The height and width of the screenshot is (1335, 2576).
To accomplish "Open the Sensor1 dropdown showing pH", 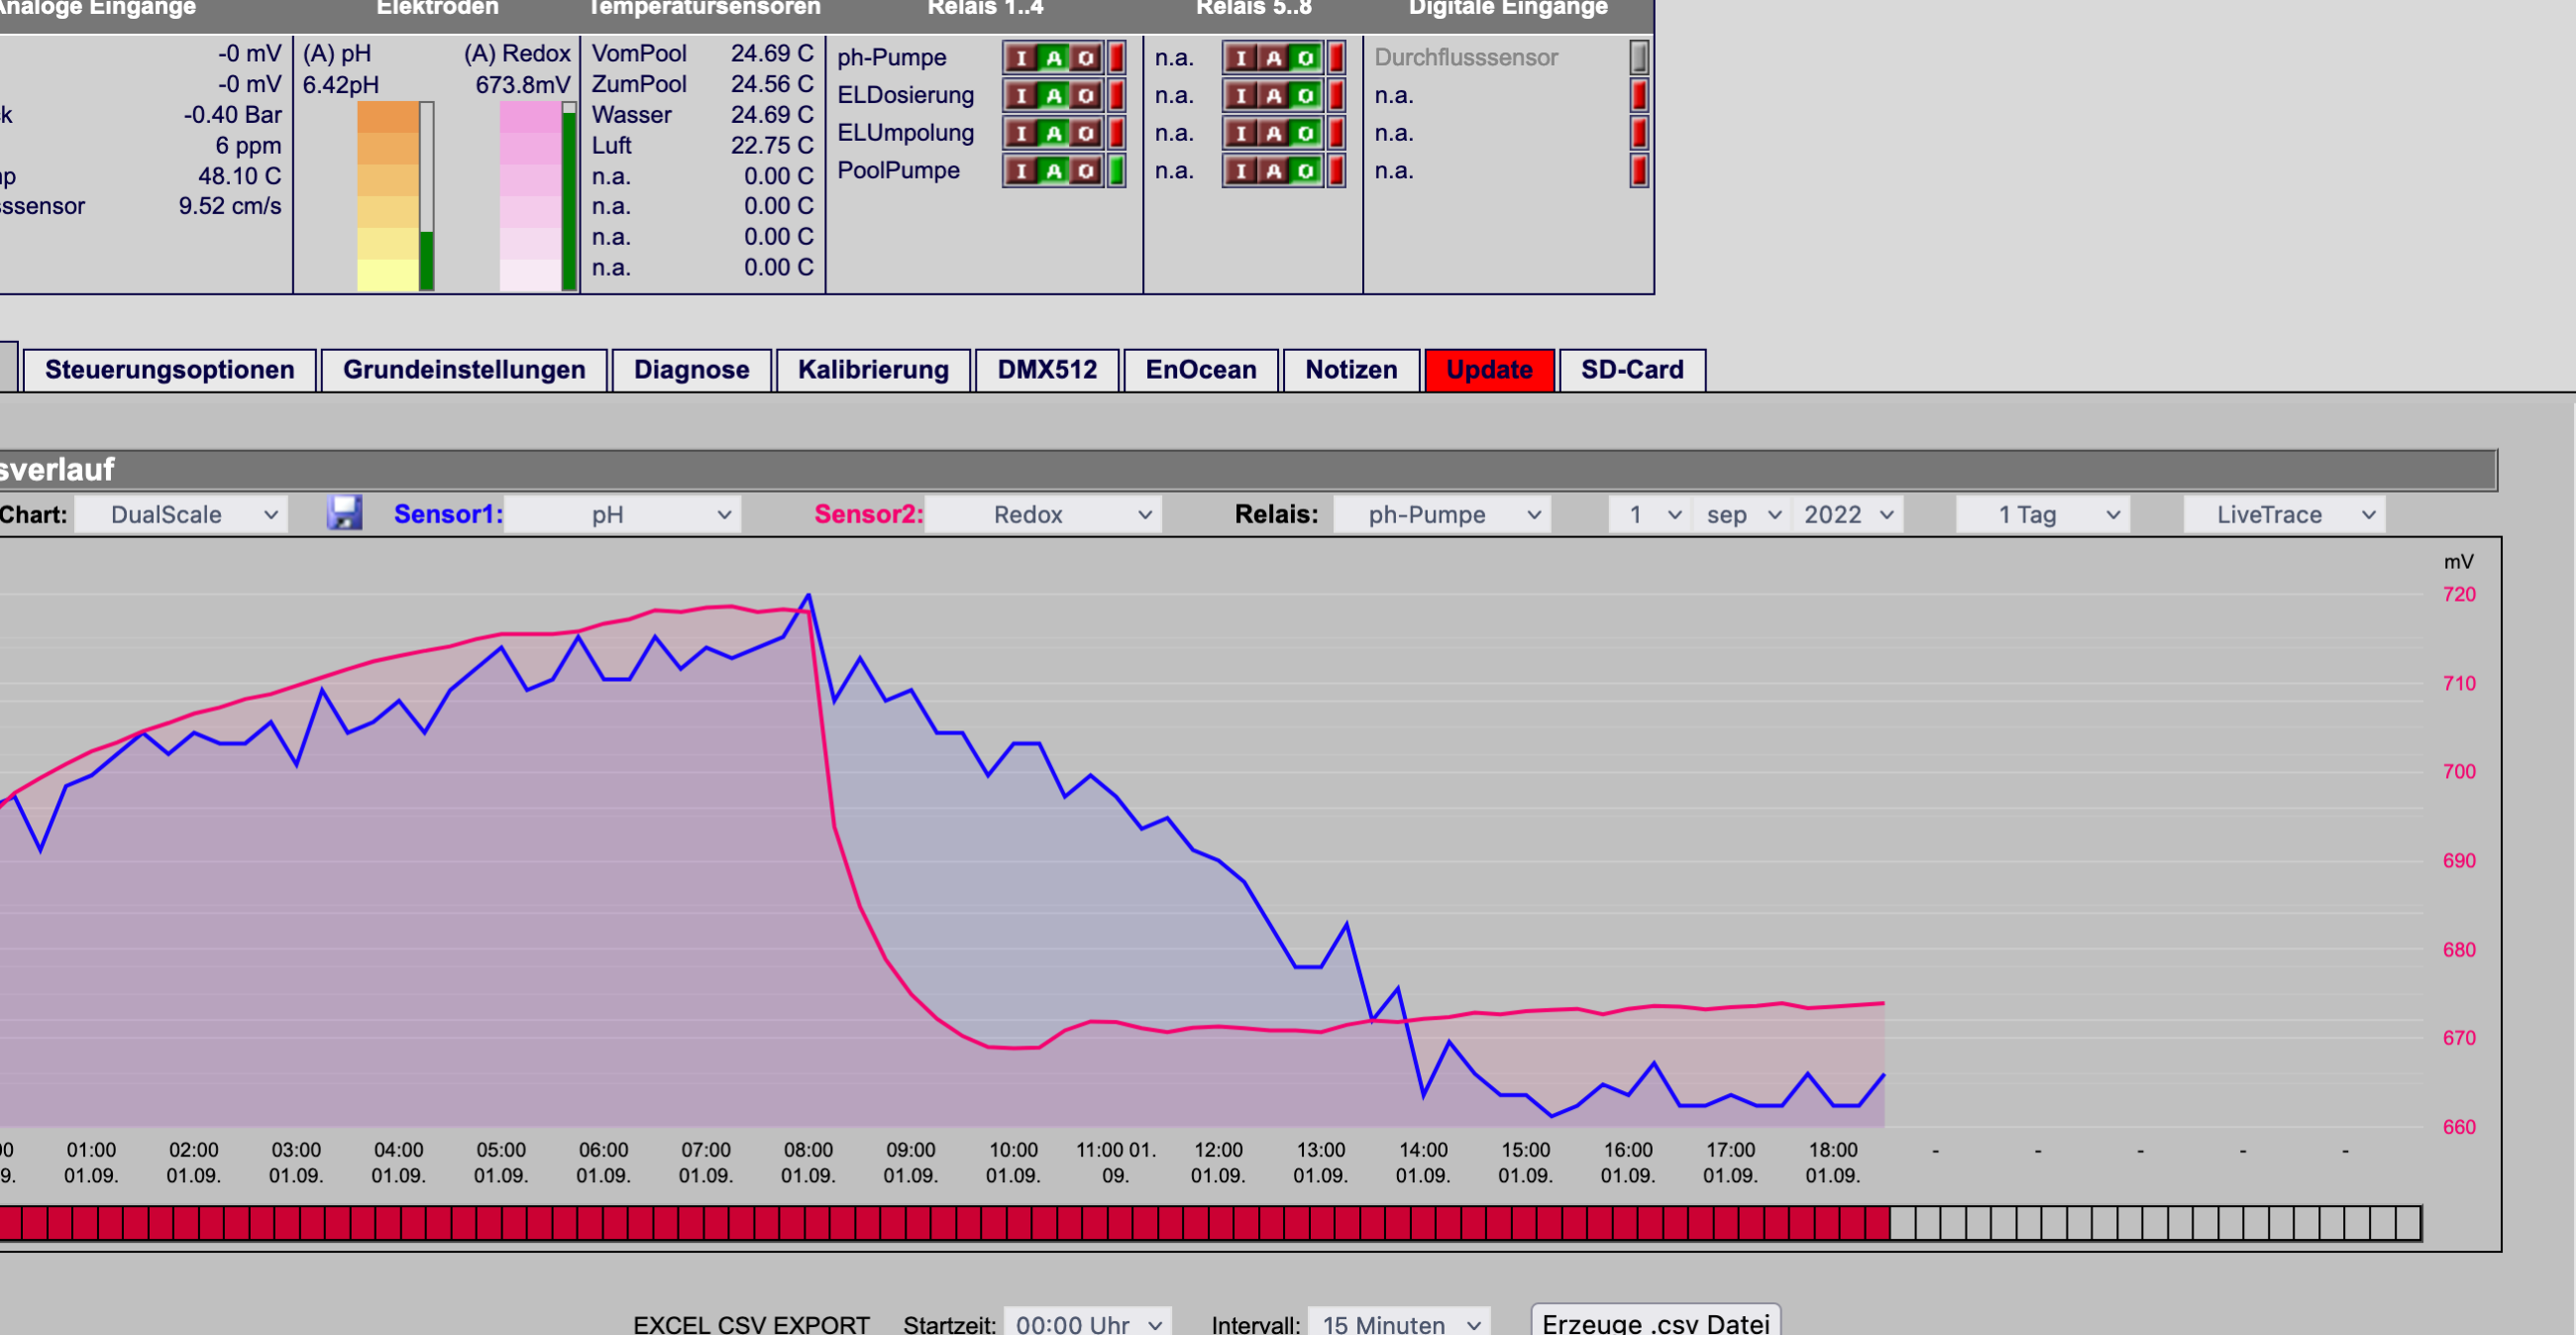I will tap(622, 514).
